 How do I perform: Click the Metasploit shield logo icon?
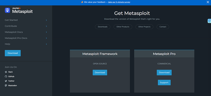tap(7, 10)
